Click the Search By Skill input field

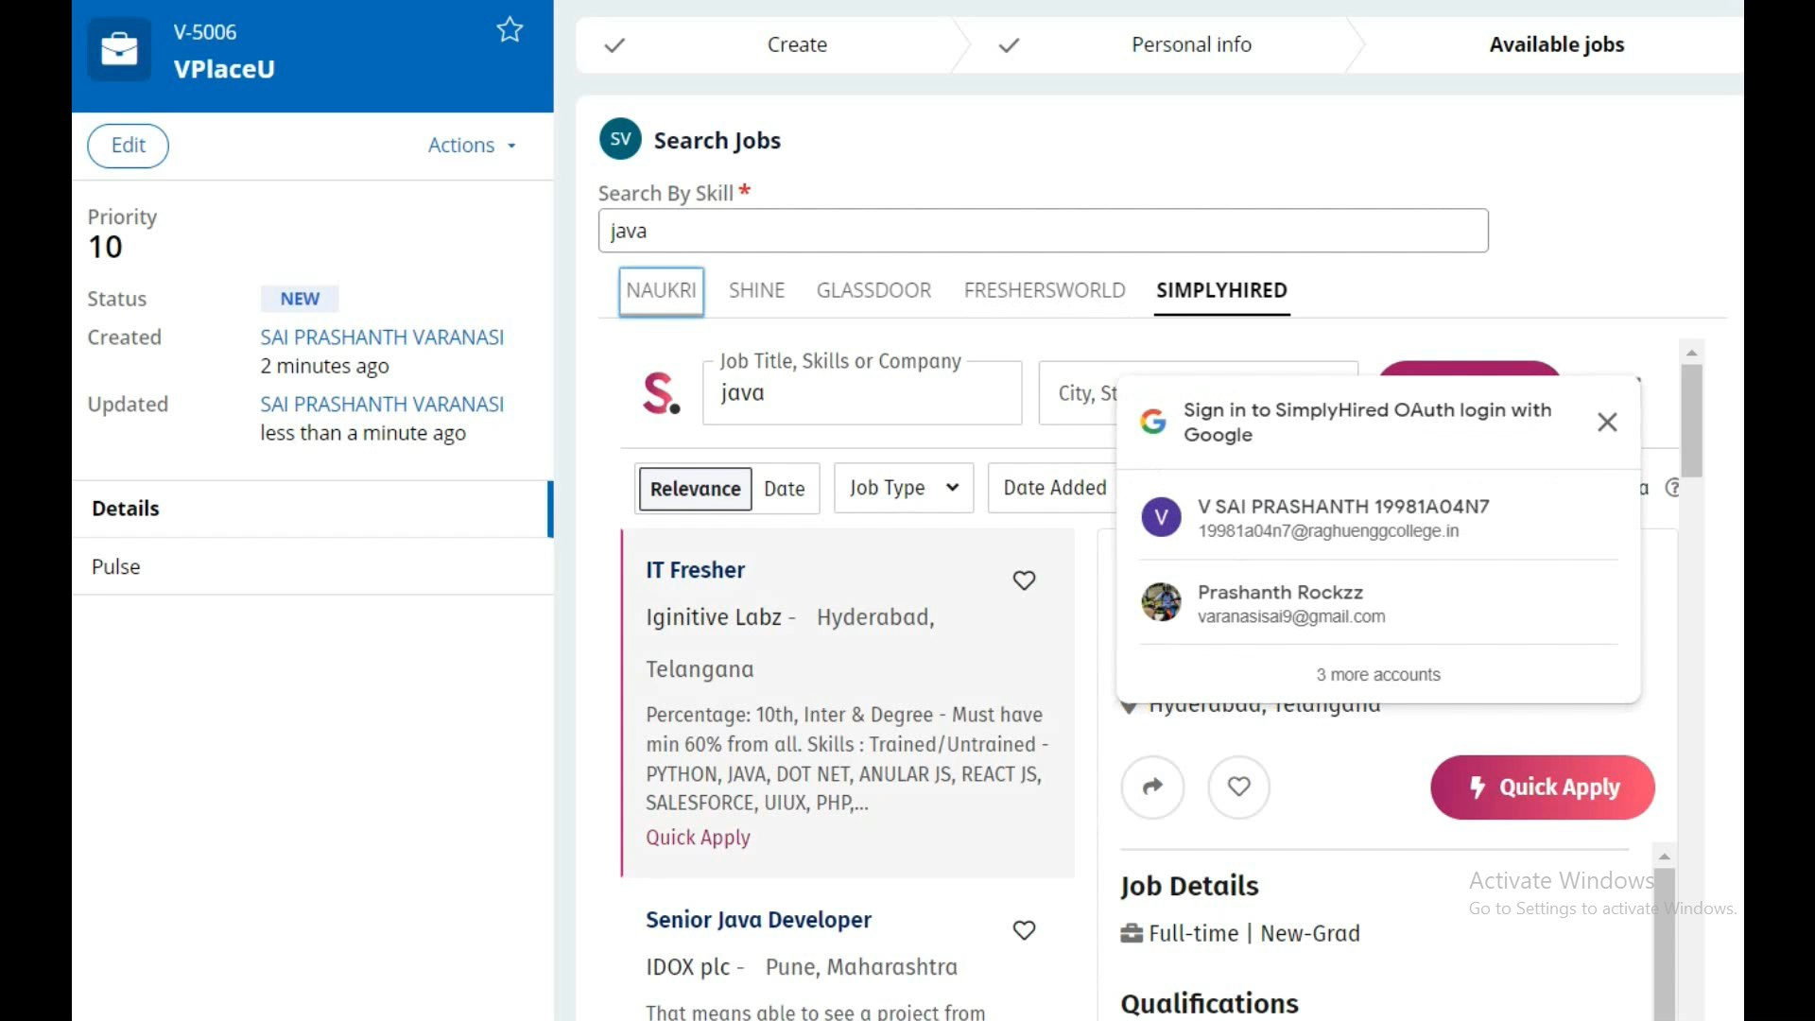pyautogui.click(x=1043, y=232)
